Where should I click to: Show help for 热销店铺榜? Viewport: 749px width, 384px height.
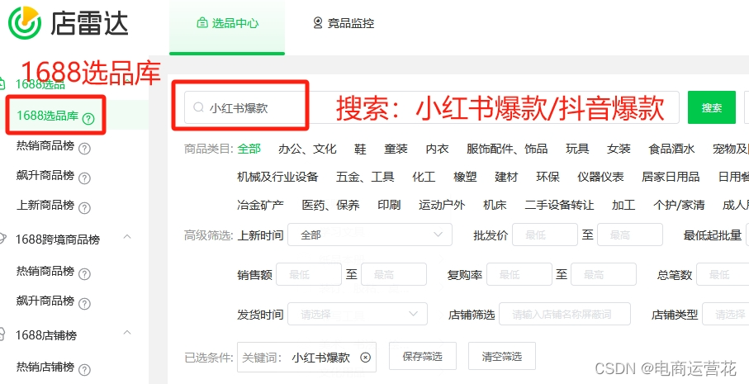(84, 369)
